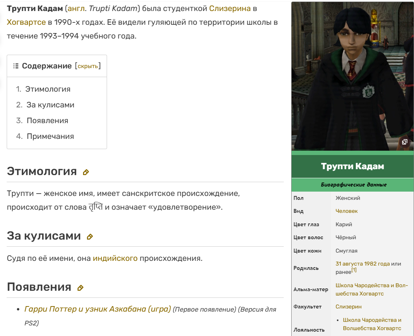Open Хогвартсе link in intro paragraph
This screenshot has width=414, height=336.
click(26, 22)
